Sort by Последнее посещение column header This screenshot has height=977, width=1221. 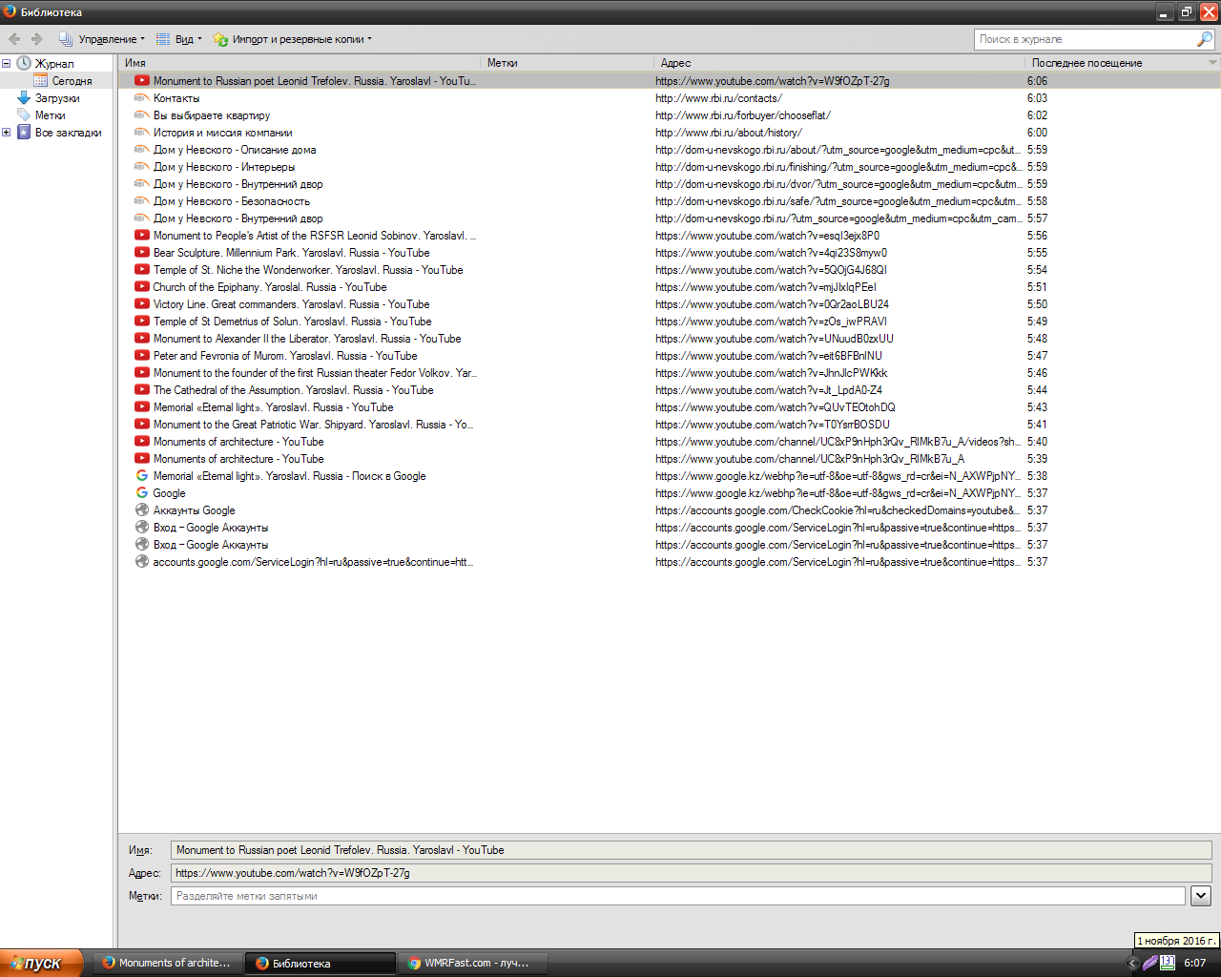click(x=1114, y=63)
